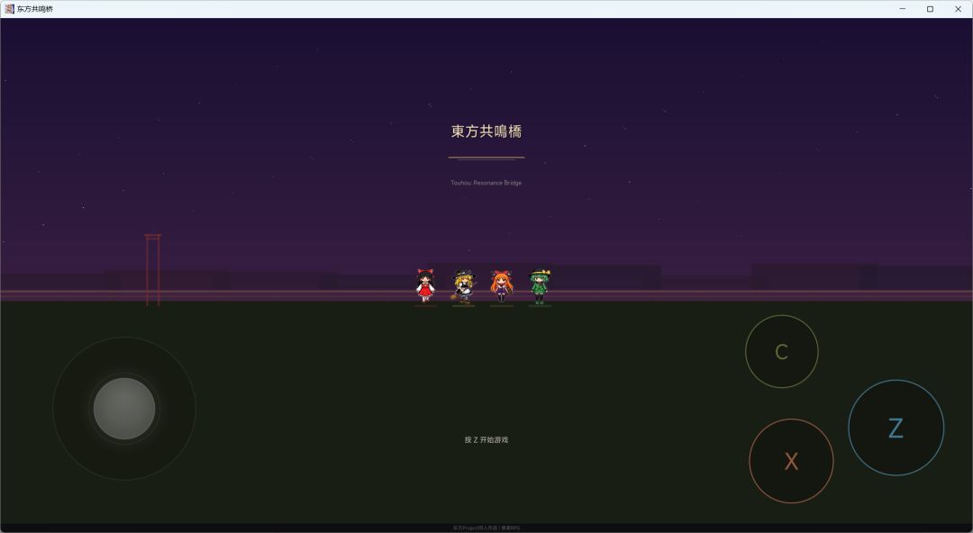This screenshot has width=973, height=533.
Task: Close the game window
Action: tap(958, 9)
